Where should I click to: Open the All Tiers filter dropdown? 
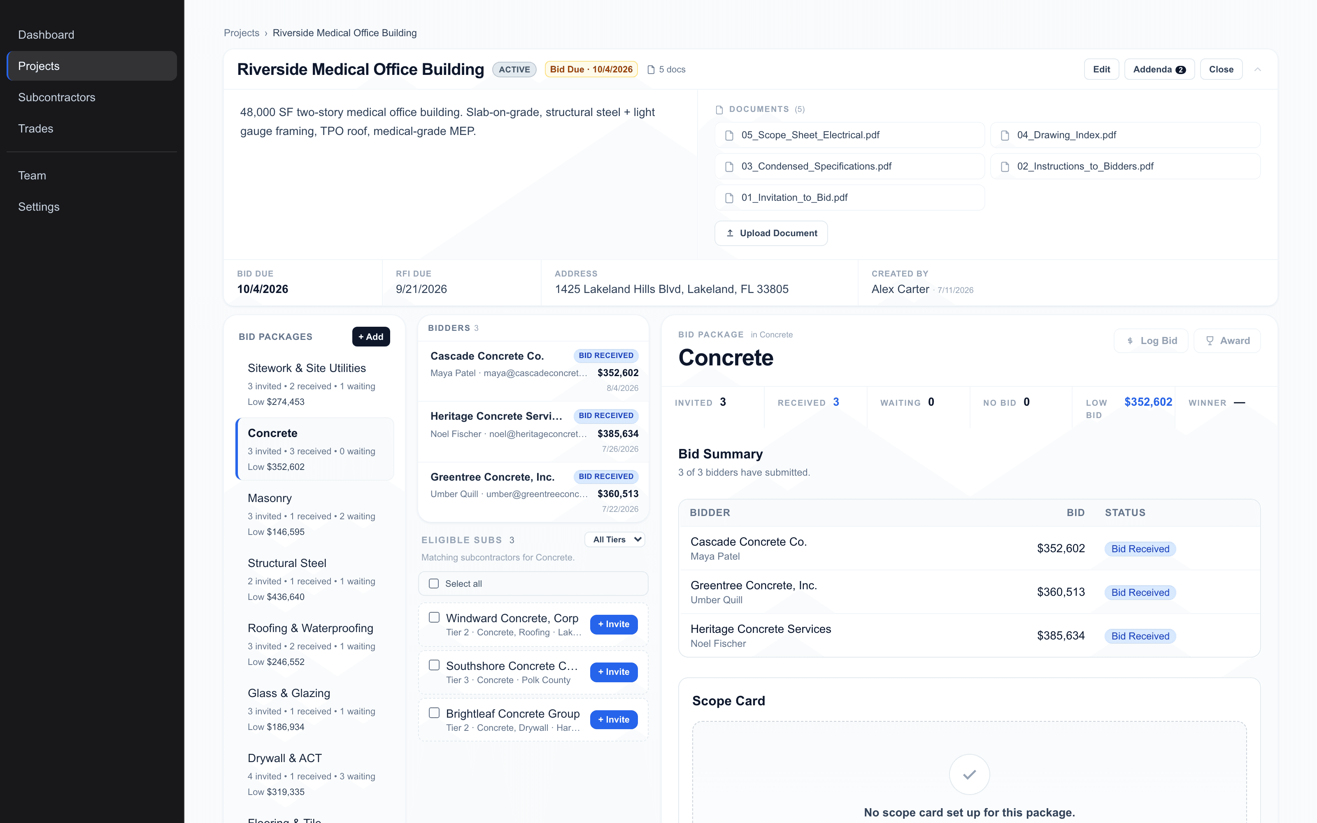pos(615,539)
